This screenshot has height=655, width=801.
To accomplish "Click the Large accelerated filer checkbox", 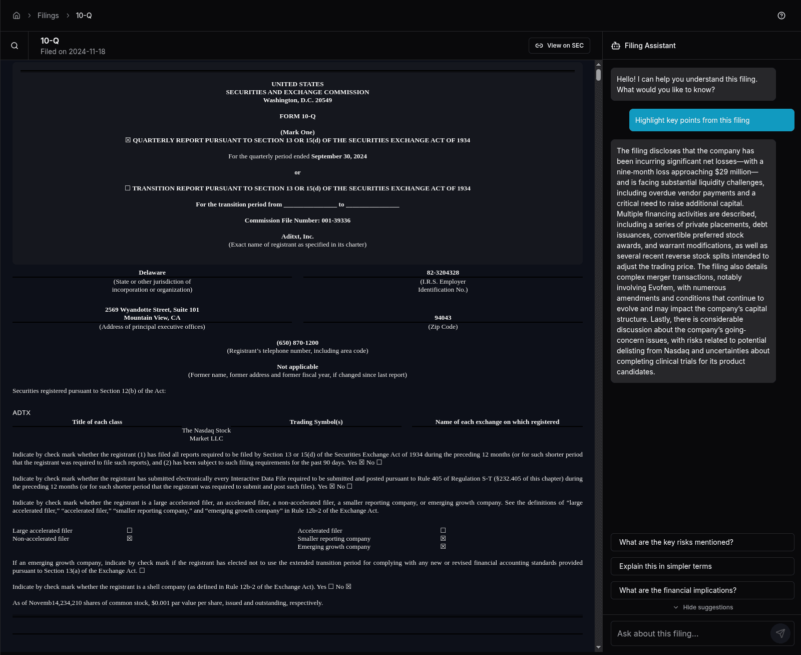I will click(130, 530).
